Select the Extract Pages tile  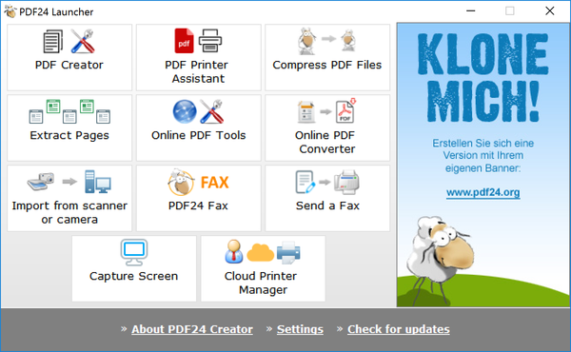[x=69, y=127]
